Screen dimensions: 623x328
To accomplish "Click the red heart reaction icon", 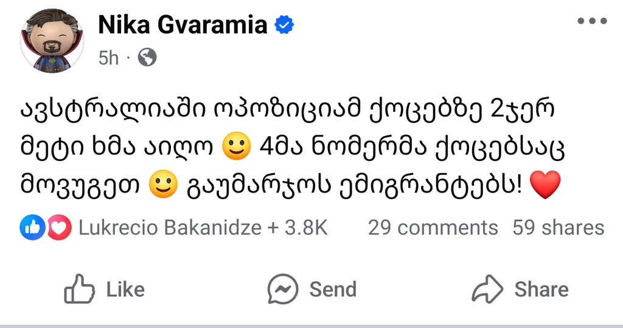I will click(60, 228).
